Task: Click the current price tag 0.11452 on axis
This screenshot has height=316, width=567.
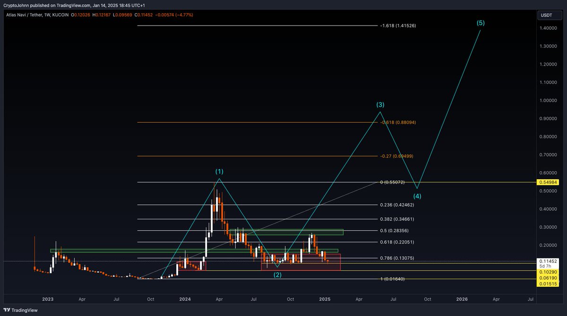Action: coord(548,261)
